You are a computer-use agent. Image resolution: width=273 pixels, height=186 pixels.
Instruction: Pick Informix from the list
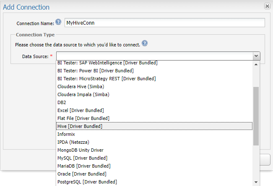pos(154,134)
